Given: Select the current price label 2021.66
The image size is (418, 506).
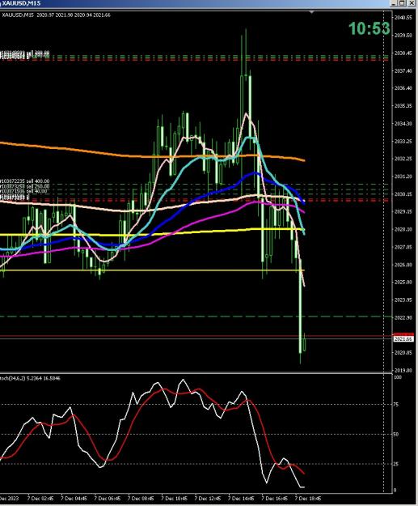Looking at the screenshot, I should pos(403,339).
